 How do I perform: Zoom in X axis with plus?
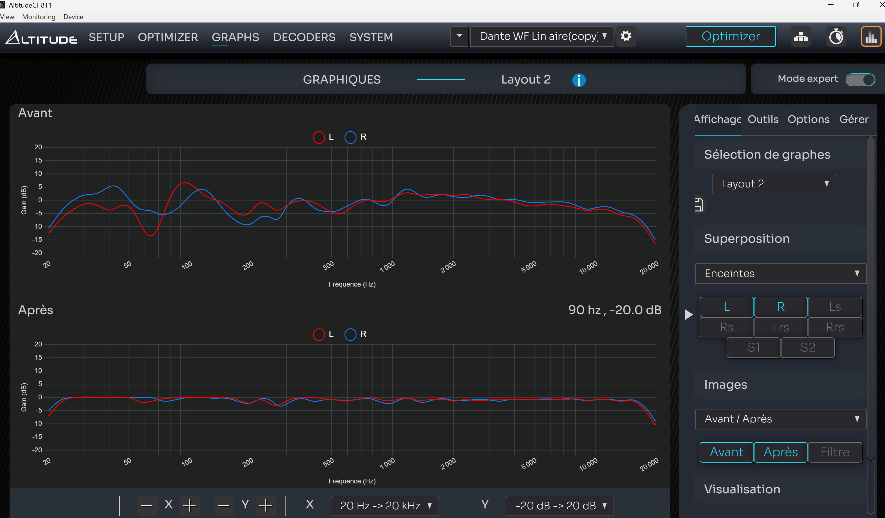point(190,506)
